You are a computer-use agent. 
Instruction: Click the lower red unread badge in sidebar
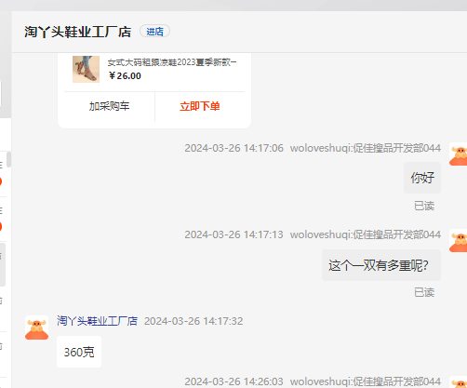1,227
